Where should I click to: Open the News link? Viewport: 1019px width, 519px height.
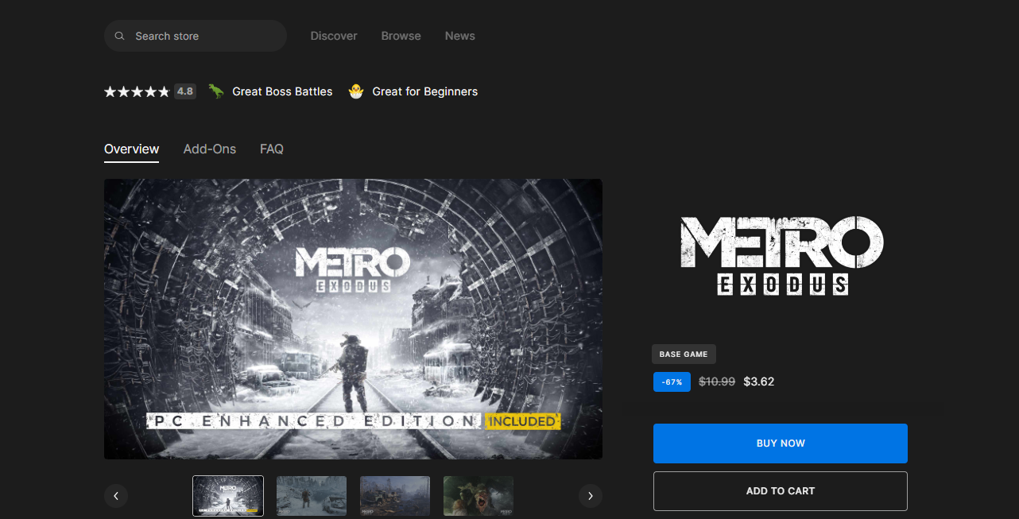click(x=459, y=37)
